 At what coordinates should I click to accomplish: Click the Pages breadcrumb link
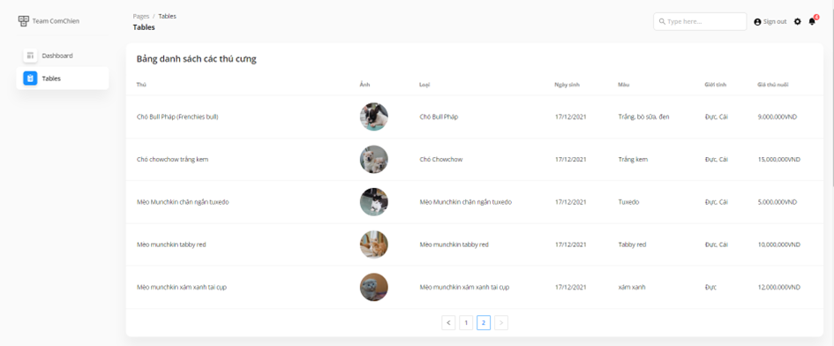(141, 16)
